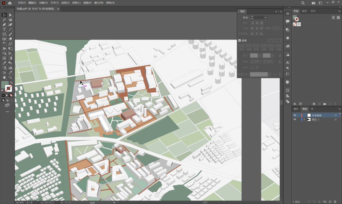Image resolution: width=342 pixels, height=204 pixels.
Task: Create new layer icon
Action: pyautogui.click(x=330, y=202)
